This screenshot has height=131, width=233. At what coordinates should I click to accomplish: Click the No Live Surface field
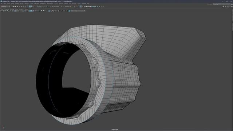coord(55,7)
